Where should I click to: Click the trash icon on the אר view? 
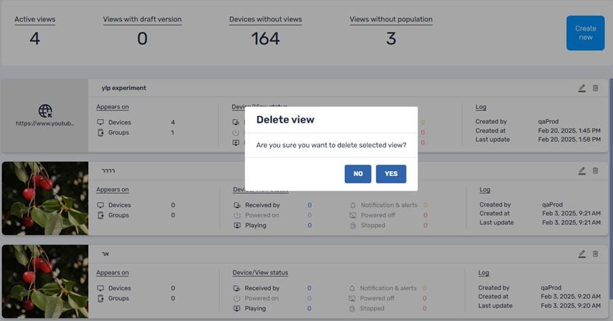click(x=595, y=254)
